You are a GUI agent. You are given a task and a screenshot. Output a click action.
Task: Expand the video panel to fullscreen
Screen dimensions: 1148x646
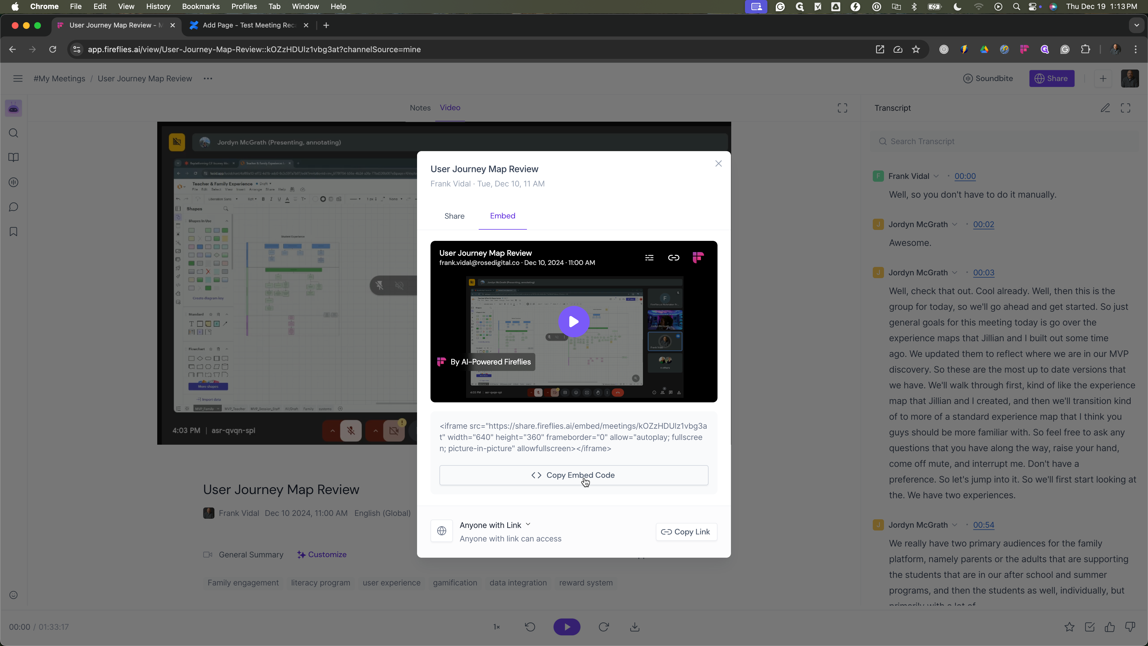pos(842,108)
